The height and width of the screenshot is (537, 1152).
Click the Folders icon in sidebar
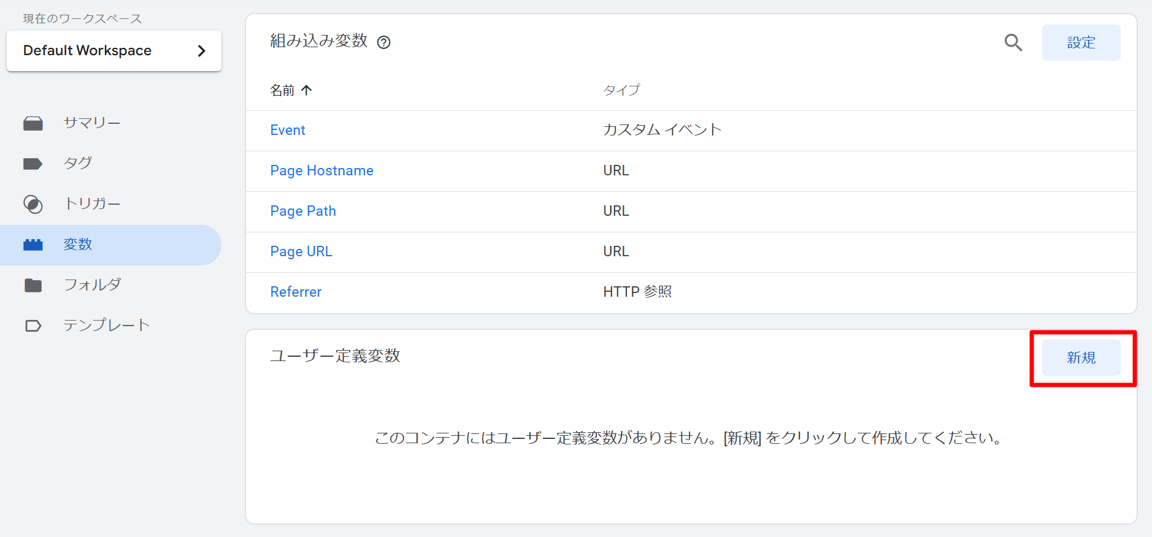click(33, 285)
